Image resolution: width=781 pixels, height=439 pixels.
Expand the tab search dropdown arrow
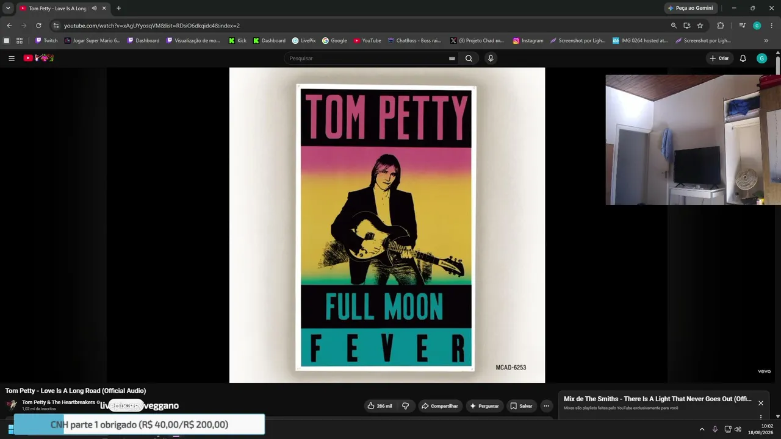(8, 8)
